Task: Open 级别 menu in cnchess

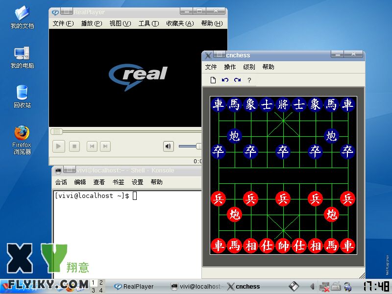Action: 249,67
